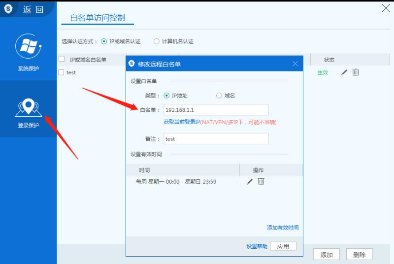The width and height of the screenshot is (394, 264).
Task: Delete the test whitelist entry trash icon
Action: tap(356, 72)
